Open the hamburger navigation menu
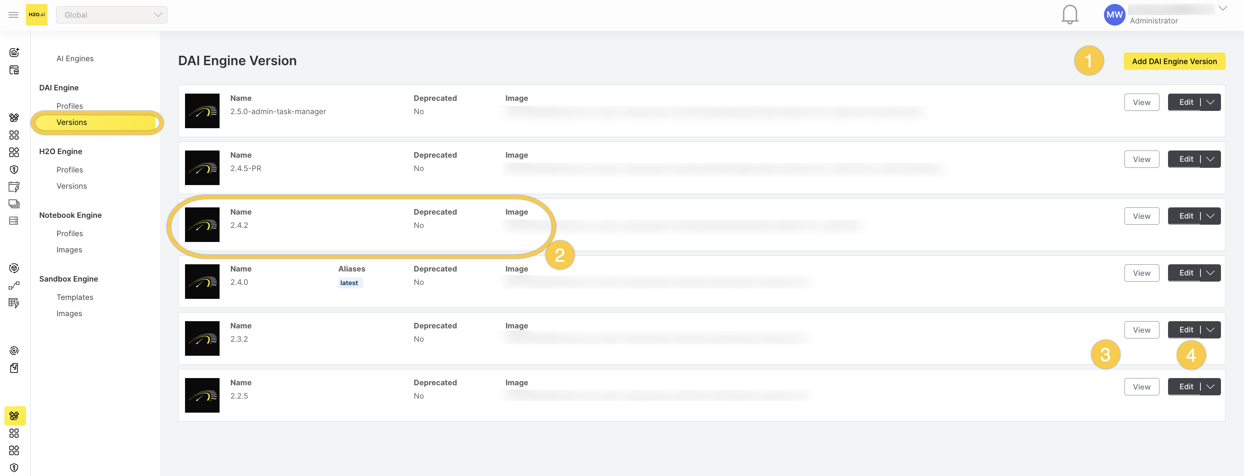Image resolution: width=1244 pixels, height=476 pixels. tap(14, 15)
